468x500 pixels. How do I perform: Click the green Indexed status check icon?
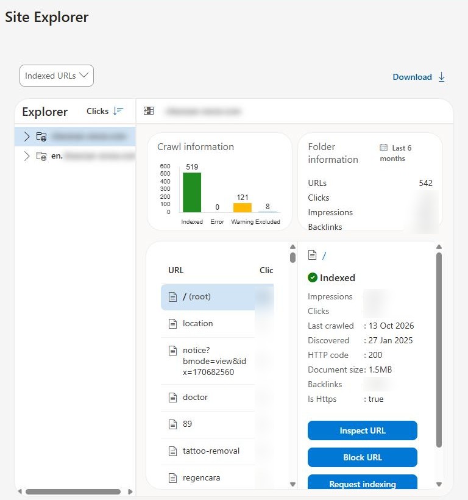point(313,277)
